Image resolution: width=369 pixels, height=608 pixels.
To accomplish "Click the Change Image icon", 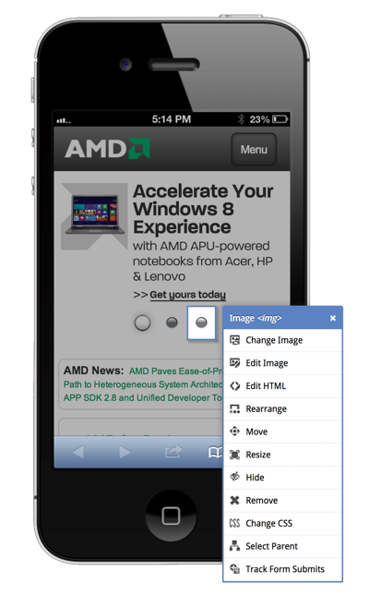I will coord(234,340).
